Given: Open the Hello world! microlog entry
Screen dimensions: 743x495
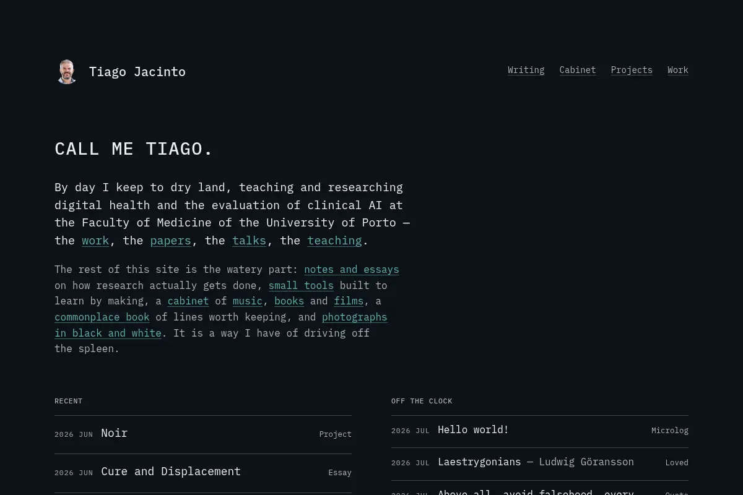Looking at the screenshot, I should (x=540, y=431).
